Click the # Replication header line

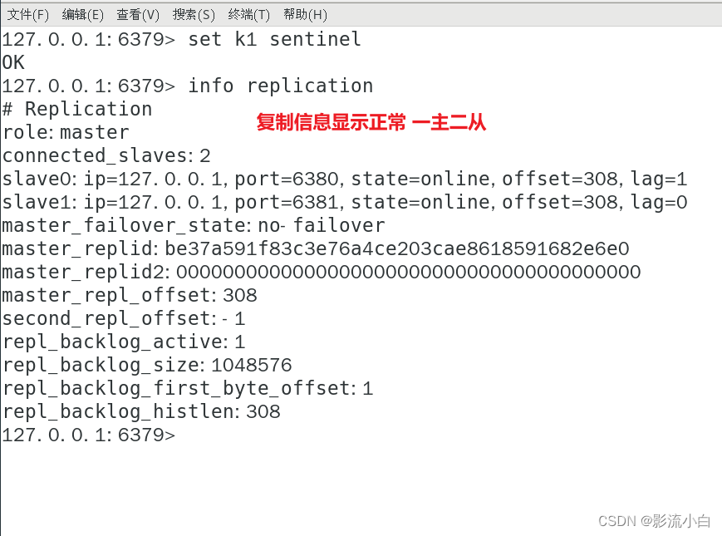pos(77,108)
